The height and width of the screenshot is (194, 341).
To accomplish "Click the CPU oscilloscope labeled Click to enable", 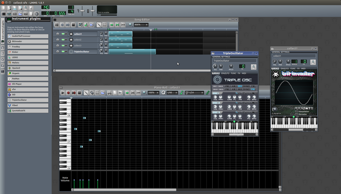I will coord(107,10).
